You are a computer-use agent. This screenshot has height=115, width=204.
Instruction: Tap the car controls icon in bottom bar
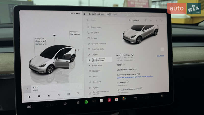click(29, 107)
